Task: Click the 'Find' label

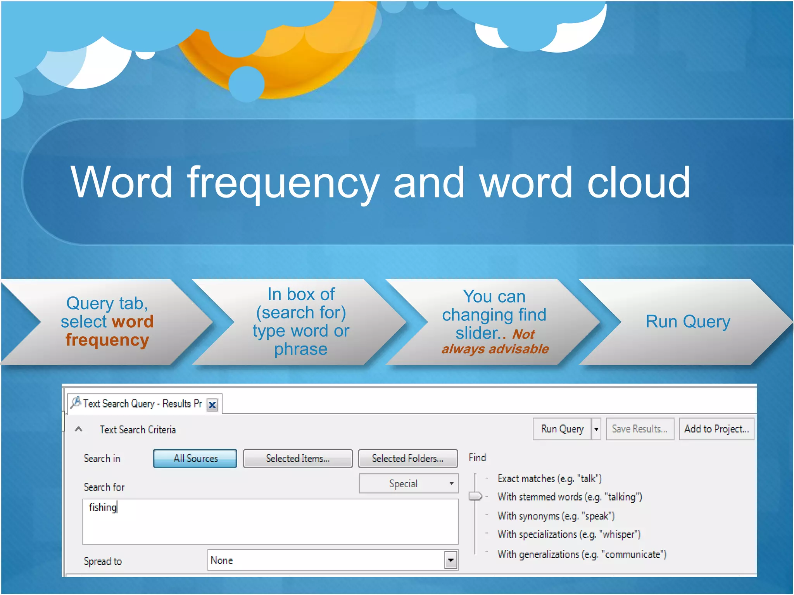Action: (x=477, y=457)
